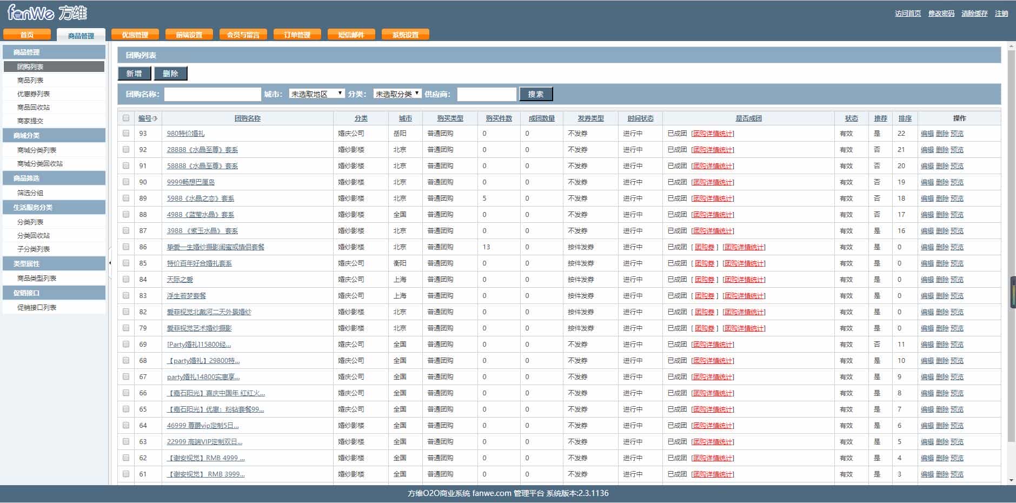
Task: Collapse the 促销接口 sidebar section header
Action: coord(54,293)
